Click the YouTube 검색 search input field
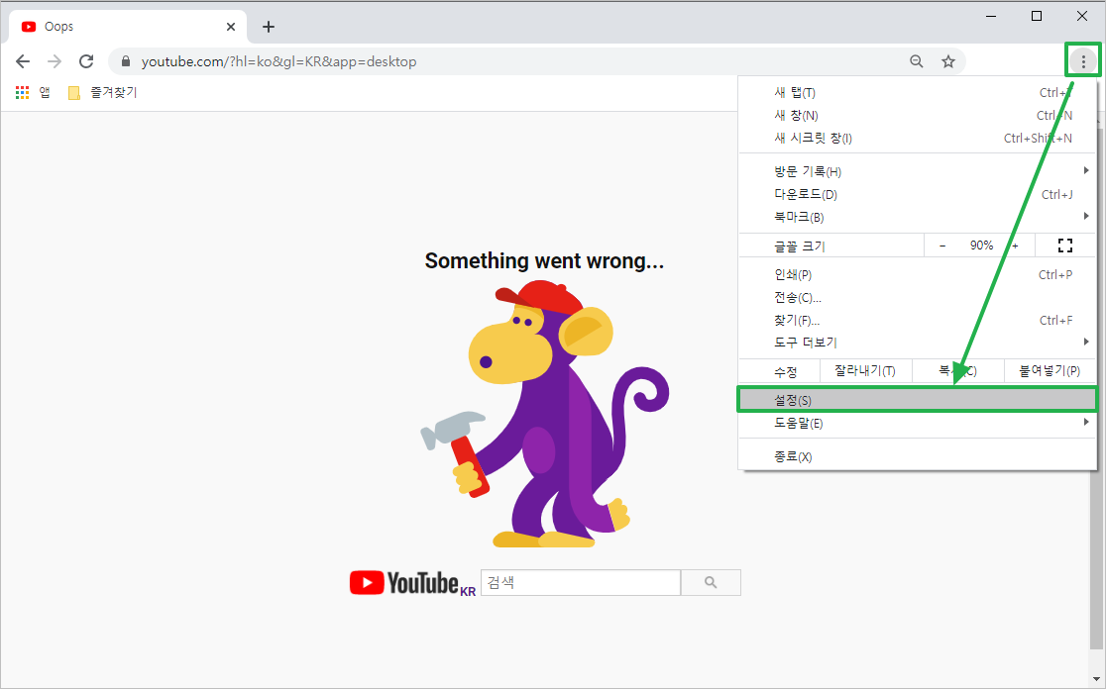The width and height of the screenshot is (1106, 689). pos(580,582)
